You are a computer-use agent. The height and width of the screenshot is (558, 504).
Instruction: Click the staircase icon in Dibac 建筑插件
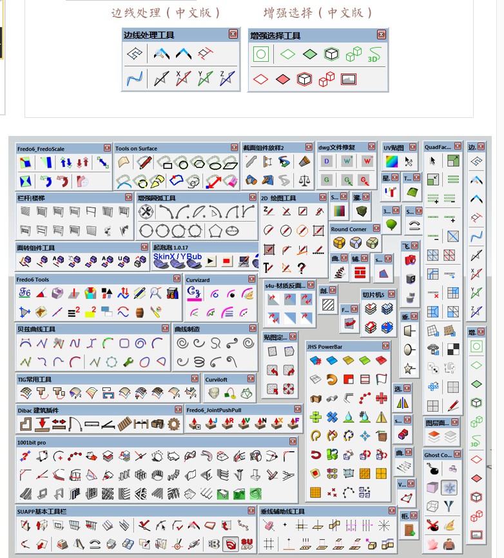tap(124, 424)
